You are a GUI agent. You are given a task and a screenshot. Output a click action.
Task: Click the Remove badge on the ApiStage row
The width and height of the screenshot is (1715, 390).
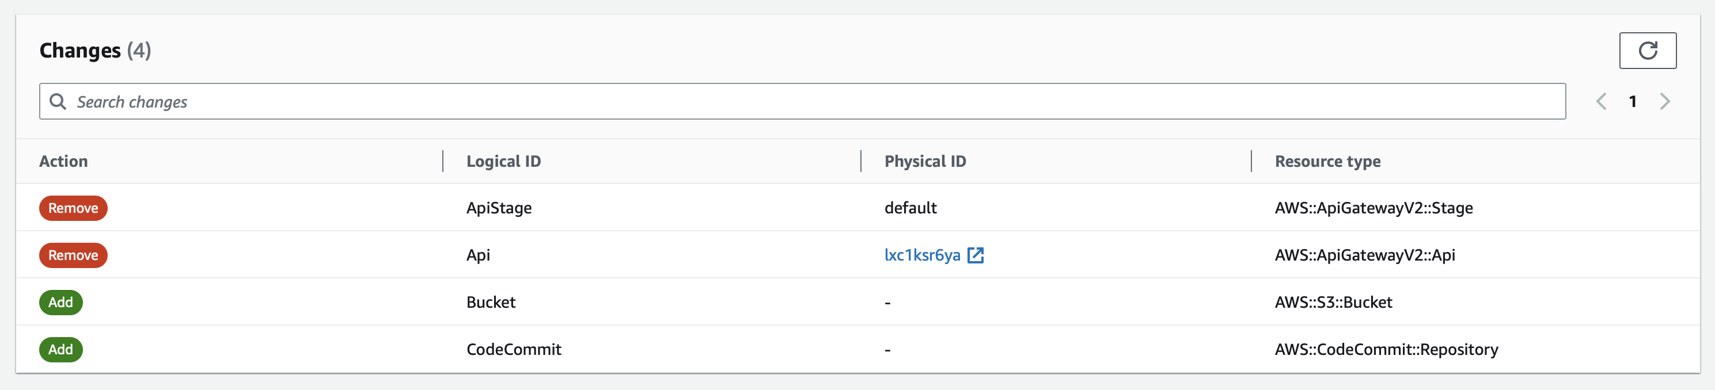[73, 208]
